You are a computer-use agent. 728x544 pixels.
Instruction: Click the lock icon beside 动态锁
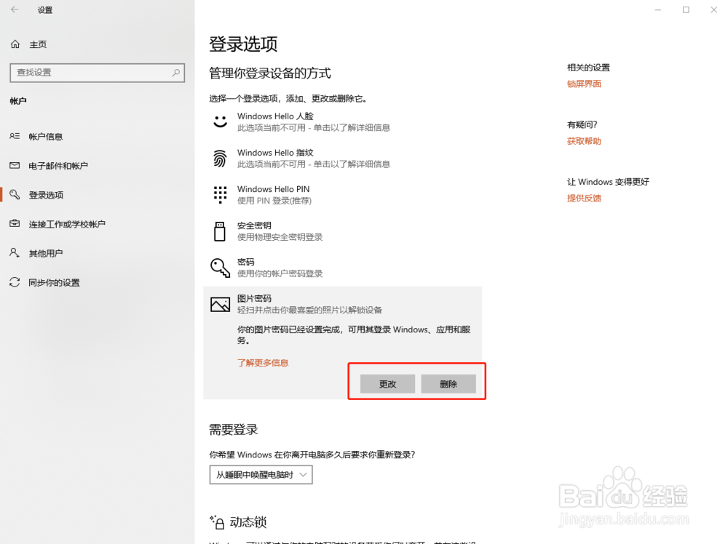tap(217, 522)
